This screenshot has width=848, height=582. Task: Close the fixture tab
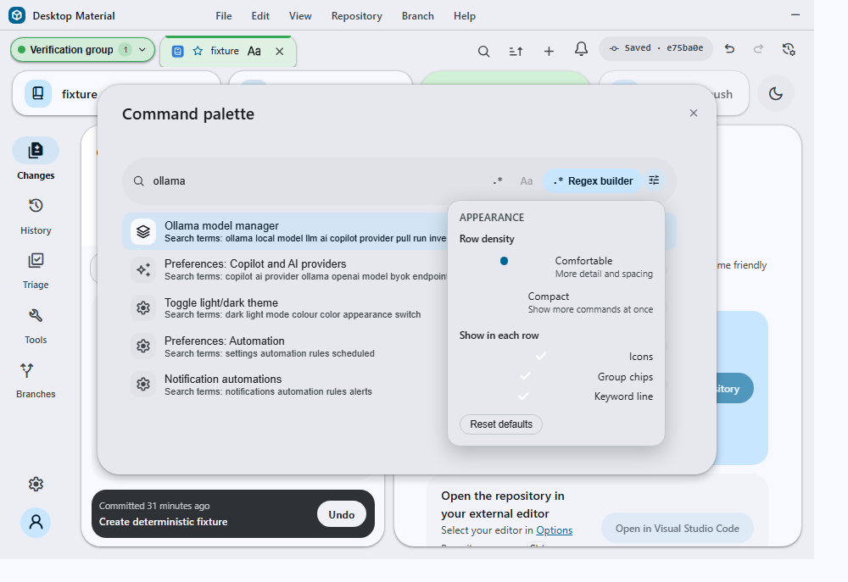(280, 52)
